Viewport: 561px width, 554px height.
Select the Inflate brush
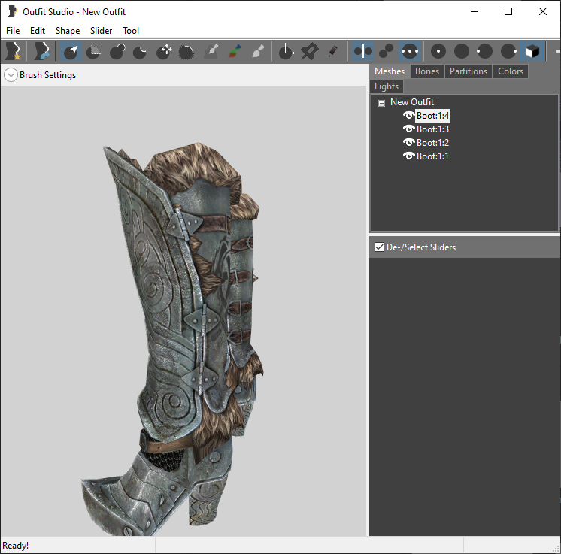pyautogui.click(x=117, y=51)
